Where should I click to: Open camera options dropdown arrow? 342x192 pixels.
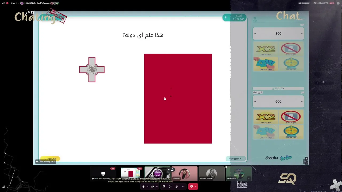click(x=157, y=187)
